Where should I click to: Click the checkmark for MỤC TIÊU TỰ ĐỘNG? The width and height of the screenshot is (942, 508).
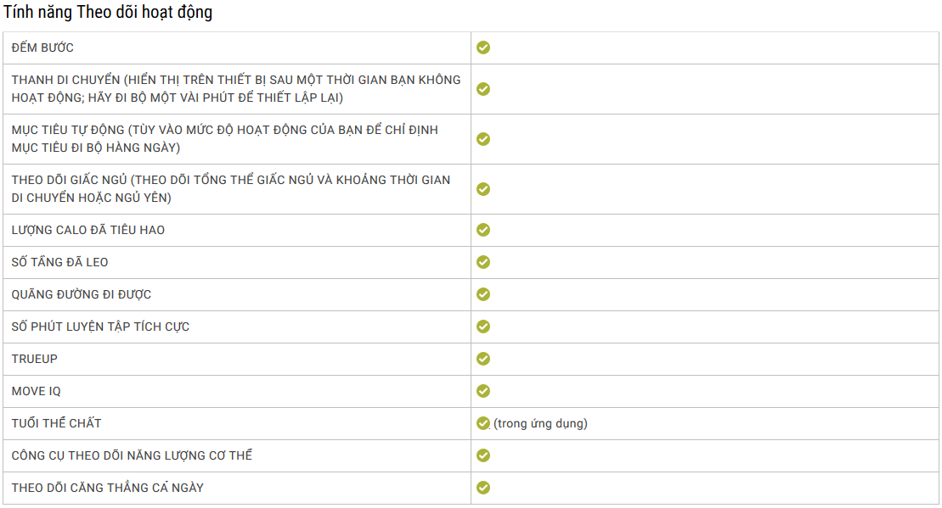point(483,139)
